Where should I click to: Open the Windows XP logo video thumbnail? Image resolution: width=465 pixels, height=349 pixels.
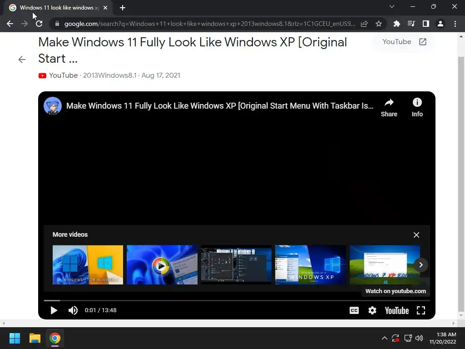pyautogui.click(x=311, y=265)
